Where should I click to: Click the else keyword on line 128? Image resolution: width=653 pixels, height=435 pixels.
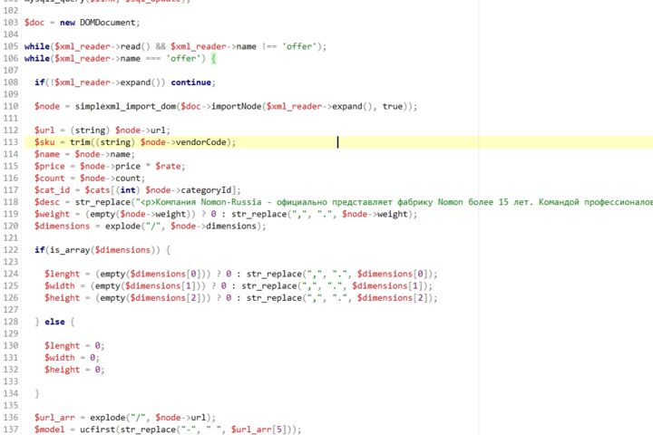click(x=54, y=322)
